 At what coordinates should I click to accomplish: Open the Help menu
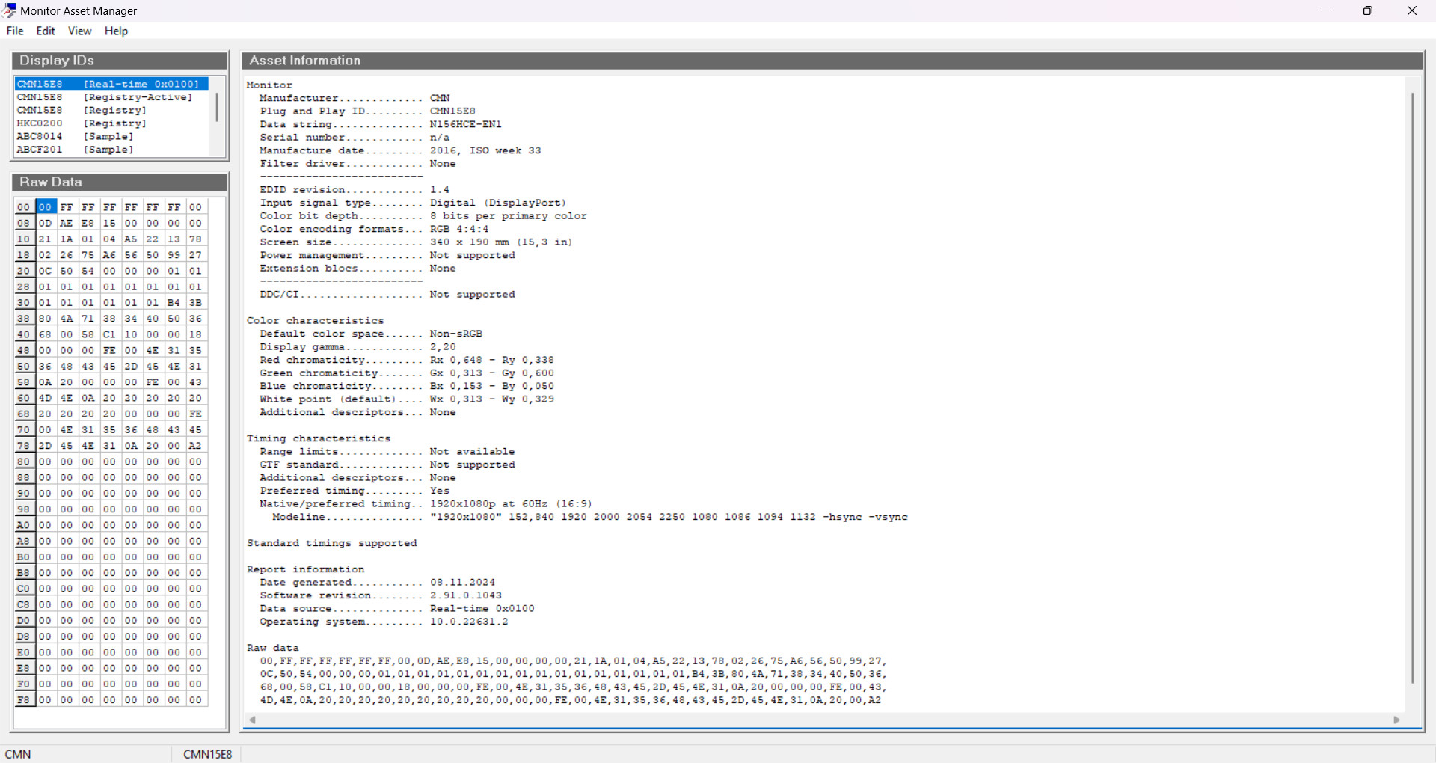116,31
